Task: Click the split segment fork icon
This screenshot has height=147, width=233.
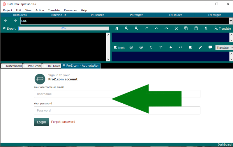Action: pyautogui.click(x=161, y=47)
